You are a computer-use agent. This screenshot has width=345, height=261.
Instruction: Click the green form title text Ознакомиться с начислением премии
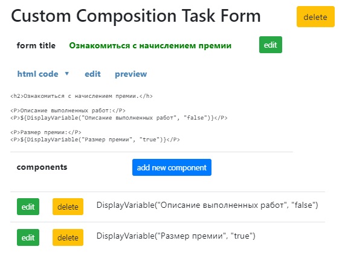(150, 45)
